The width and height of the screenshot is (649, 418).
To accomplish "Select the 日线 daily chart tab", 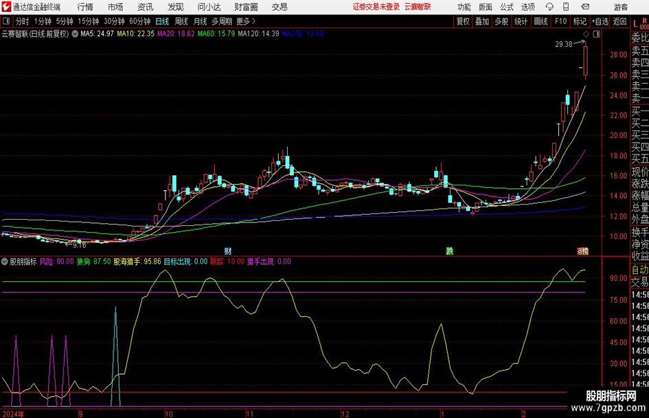I will click(162, 21).
